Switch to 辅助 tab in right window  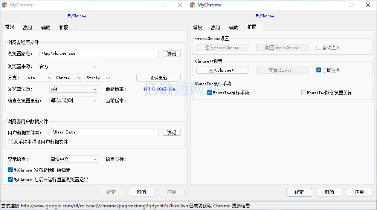(234, 28)
